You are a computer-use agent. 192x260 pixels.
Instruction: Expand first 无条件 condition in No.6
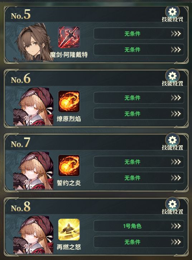tap(139, 98)
